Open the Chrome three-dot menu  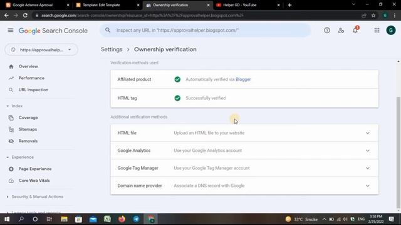coord(395,15)
